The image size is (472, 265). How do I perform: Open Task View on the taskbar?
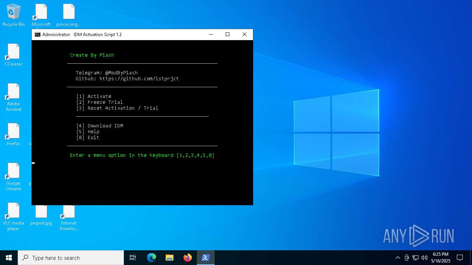(x=133, y=258)
